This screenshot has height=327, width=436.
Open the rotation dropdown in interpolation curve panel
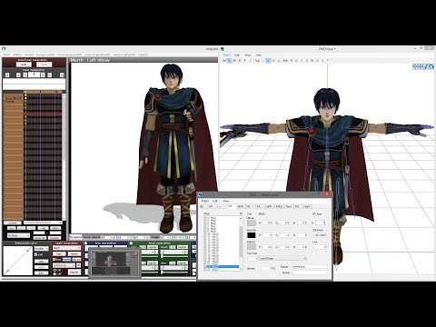(42, 249)
